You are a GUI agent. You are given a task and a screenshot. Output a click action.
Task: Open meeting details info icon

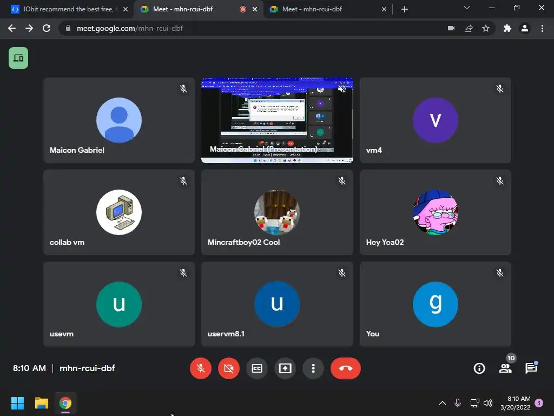479,368
